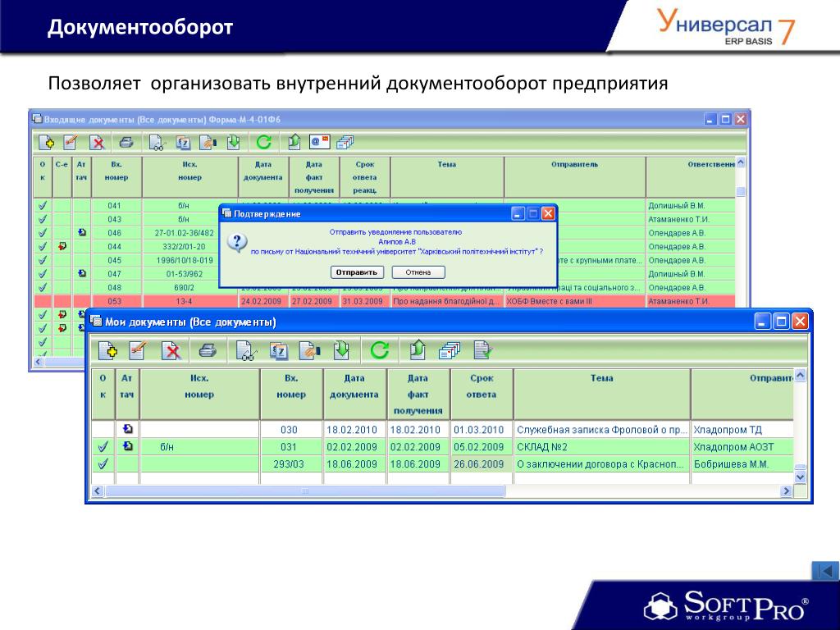Viewport: 840px width, 630px height.
Task: Select Служебная записка Фроловой topic cell
Action: tap(601, 430)
